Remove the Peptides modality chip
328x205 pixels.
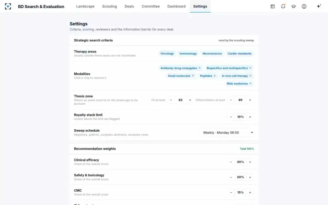pyautogui.click(x=215, y=76)
